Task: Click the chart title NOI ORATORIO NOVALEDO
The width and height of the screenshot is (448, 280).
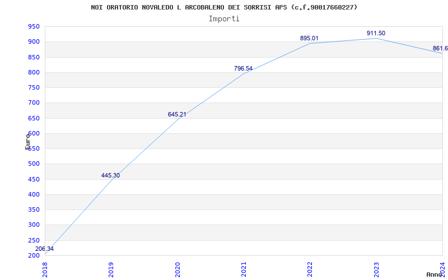Action: 224,7
